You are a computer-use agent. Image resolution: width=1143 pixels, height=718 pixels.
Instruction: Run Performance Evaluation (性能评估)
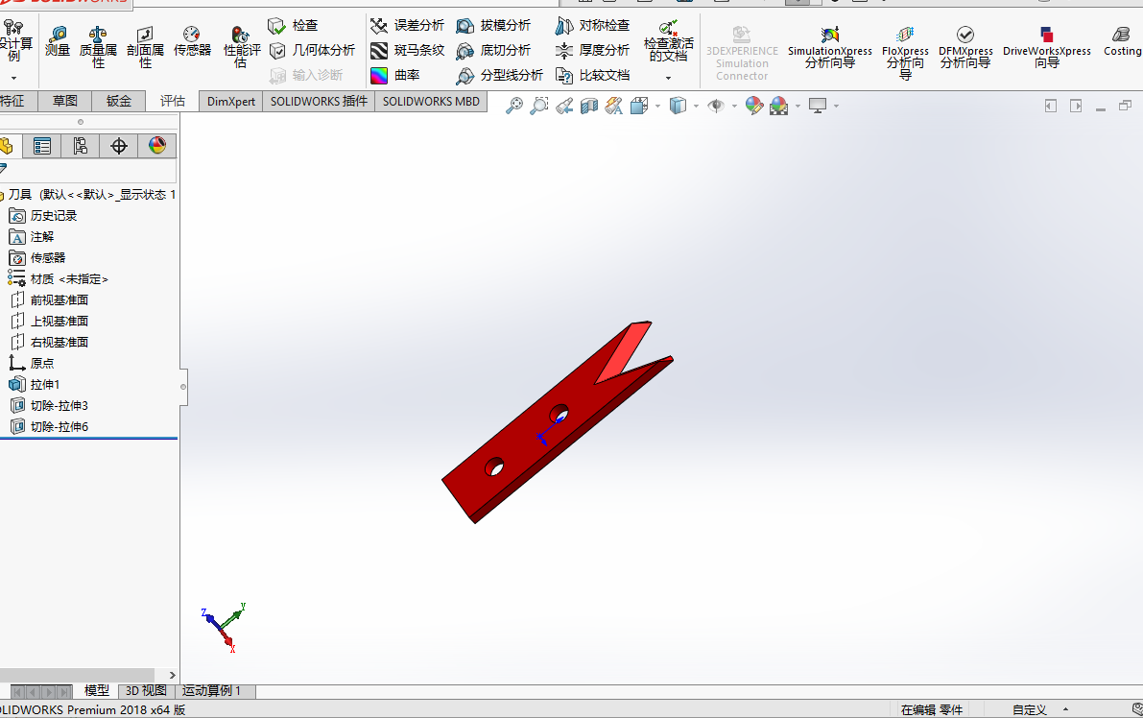click(241, 46)
